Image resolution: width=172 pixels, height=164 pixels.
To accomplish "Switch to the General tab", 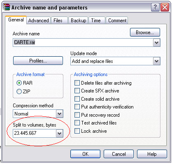I will [x=16, y=20].
